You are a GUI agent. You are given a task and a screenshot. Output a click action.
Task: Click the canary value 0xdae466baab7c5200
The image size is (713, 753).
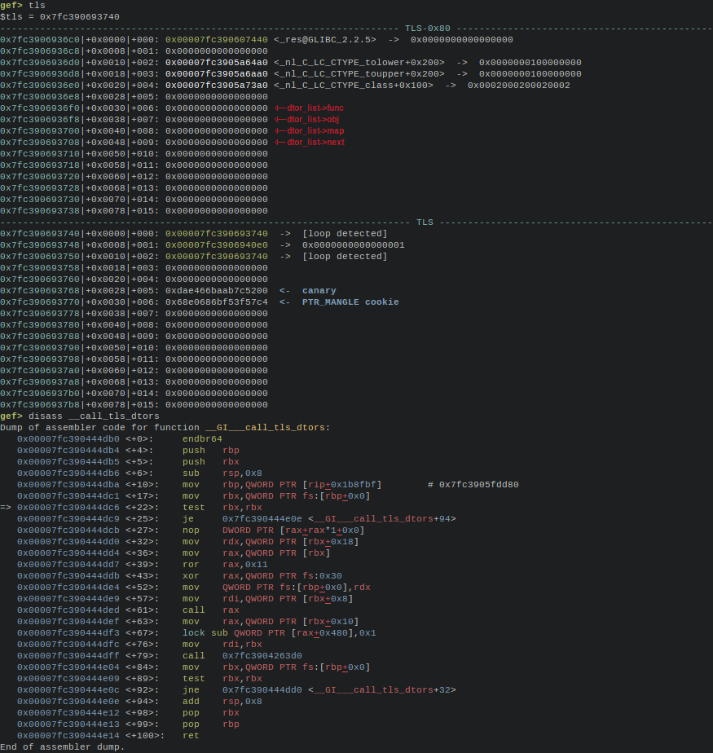click(216, 290)
